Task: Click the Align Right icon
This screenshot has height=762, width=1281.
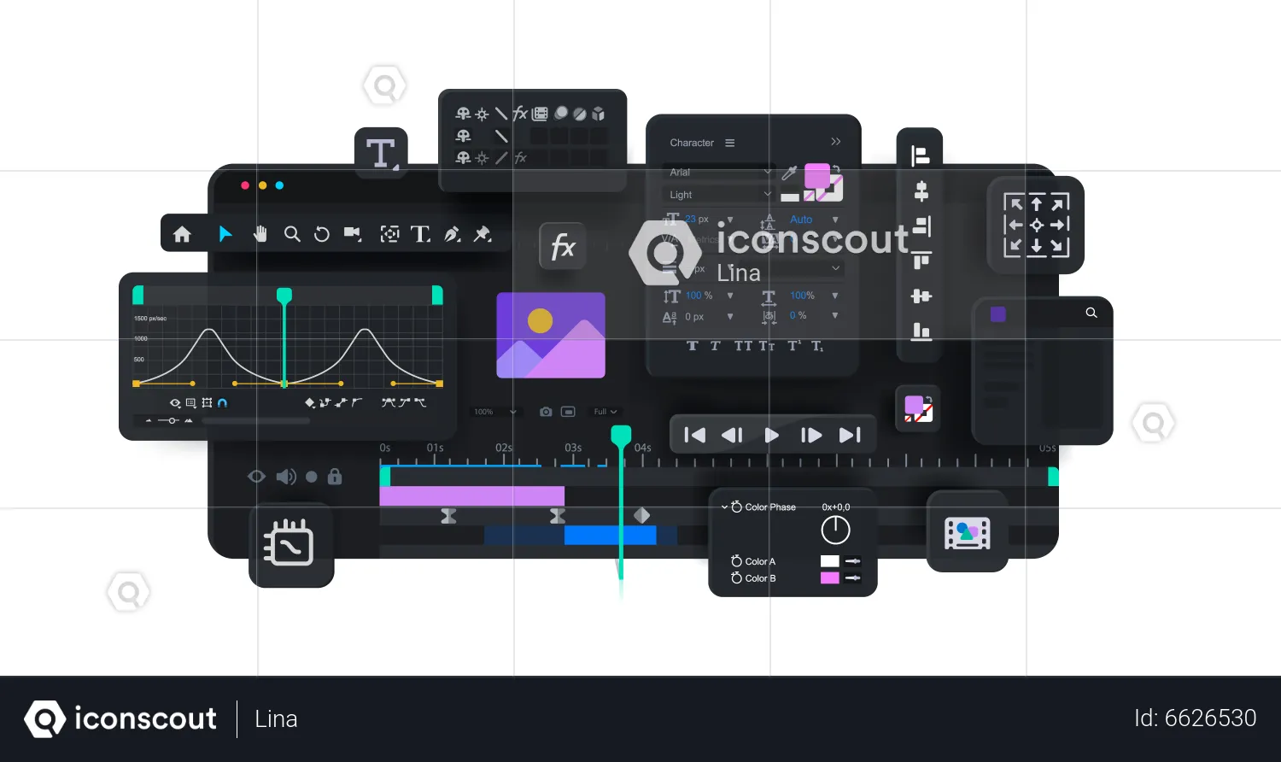Action: [921, 226]
